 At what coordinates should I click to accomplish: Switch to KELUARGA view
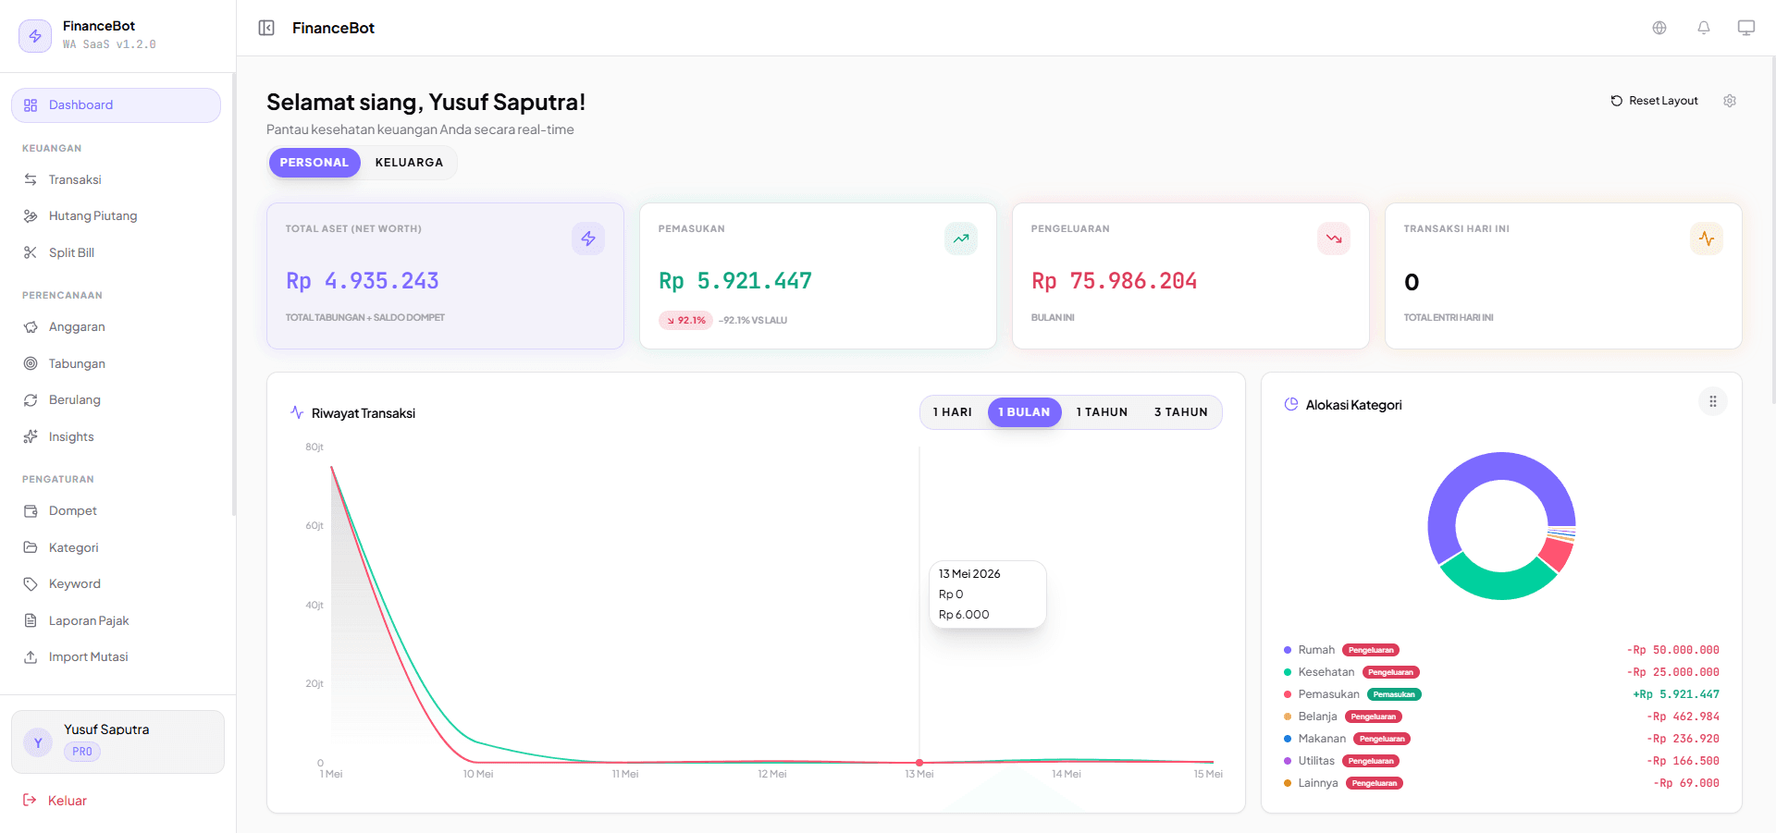tap(409, 162)
